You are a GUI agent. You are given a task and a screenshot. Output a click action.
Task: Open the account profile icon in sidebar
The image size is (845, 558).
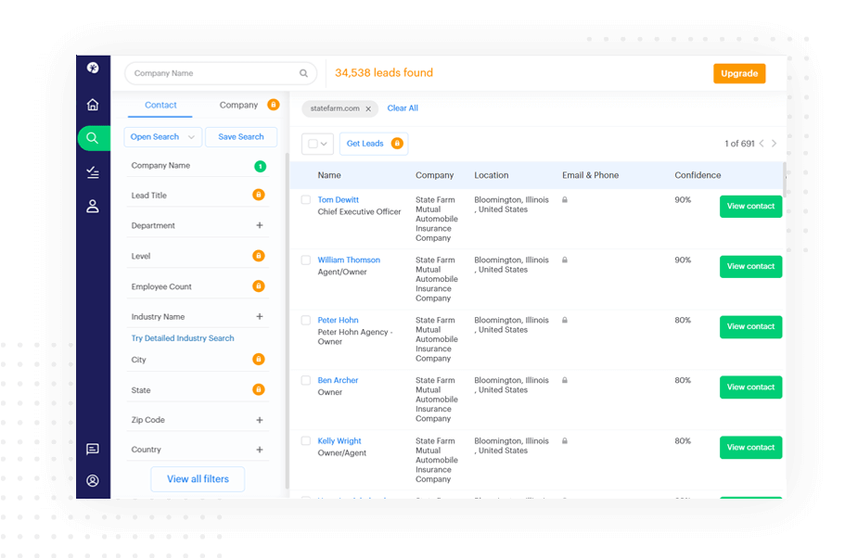point(93,480)
